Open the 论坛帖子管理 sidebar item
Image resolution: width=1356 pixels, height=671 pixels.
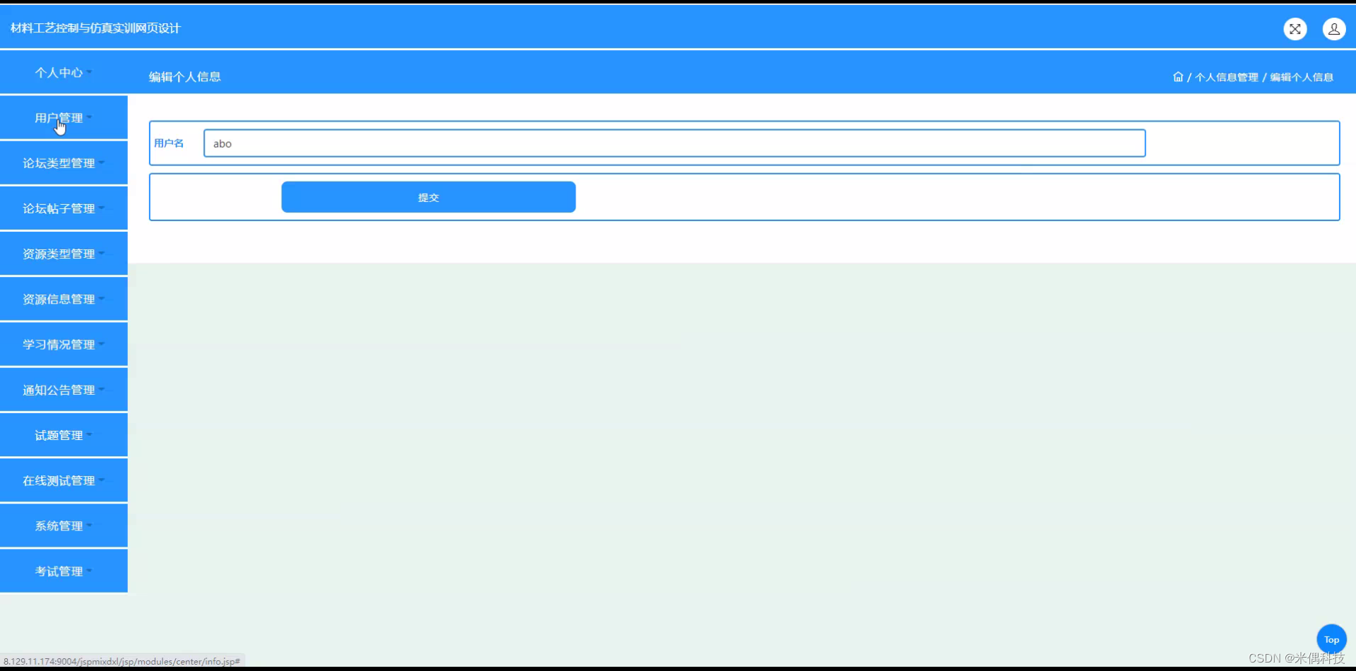pyautogui.click(x=64, y=208)
